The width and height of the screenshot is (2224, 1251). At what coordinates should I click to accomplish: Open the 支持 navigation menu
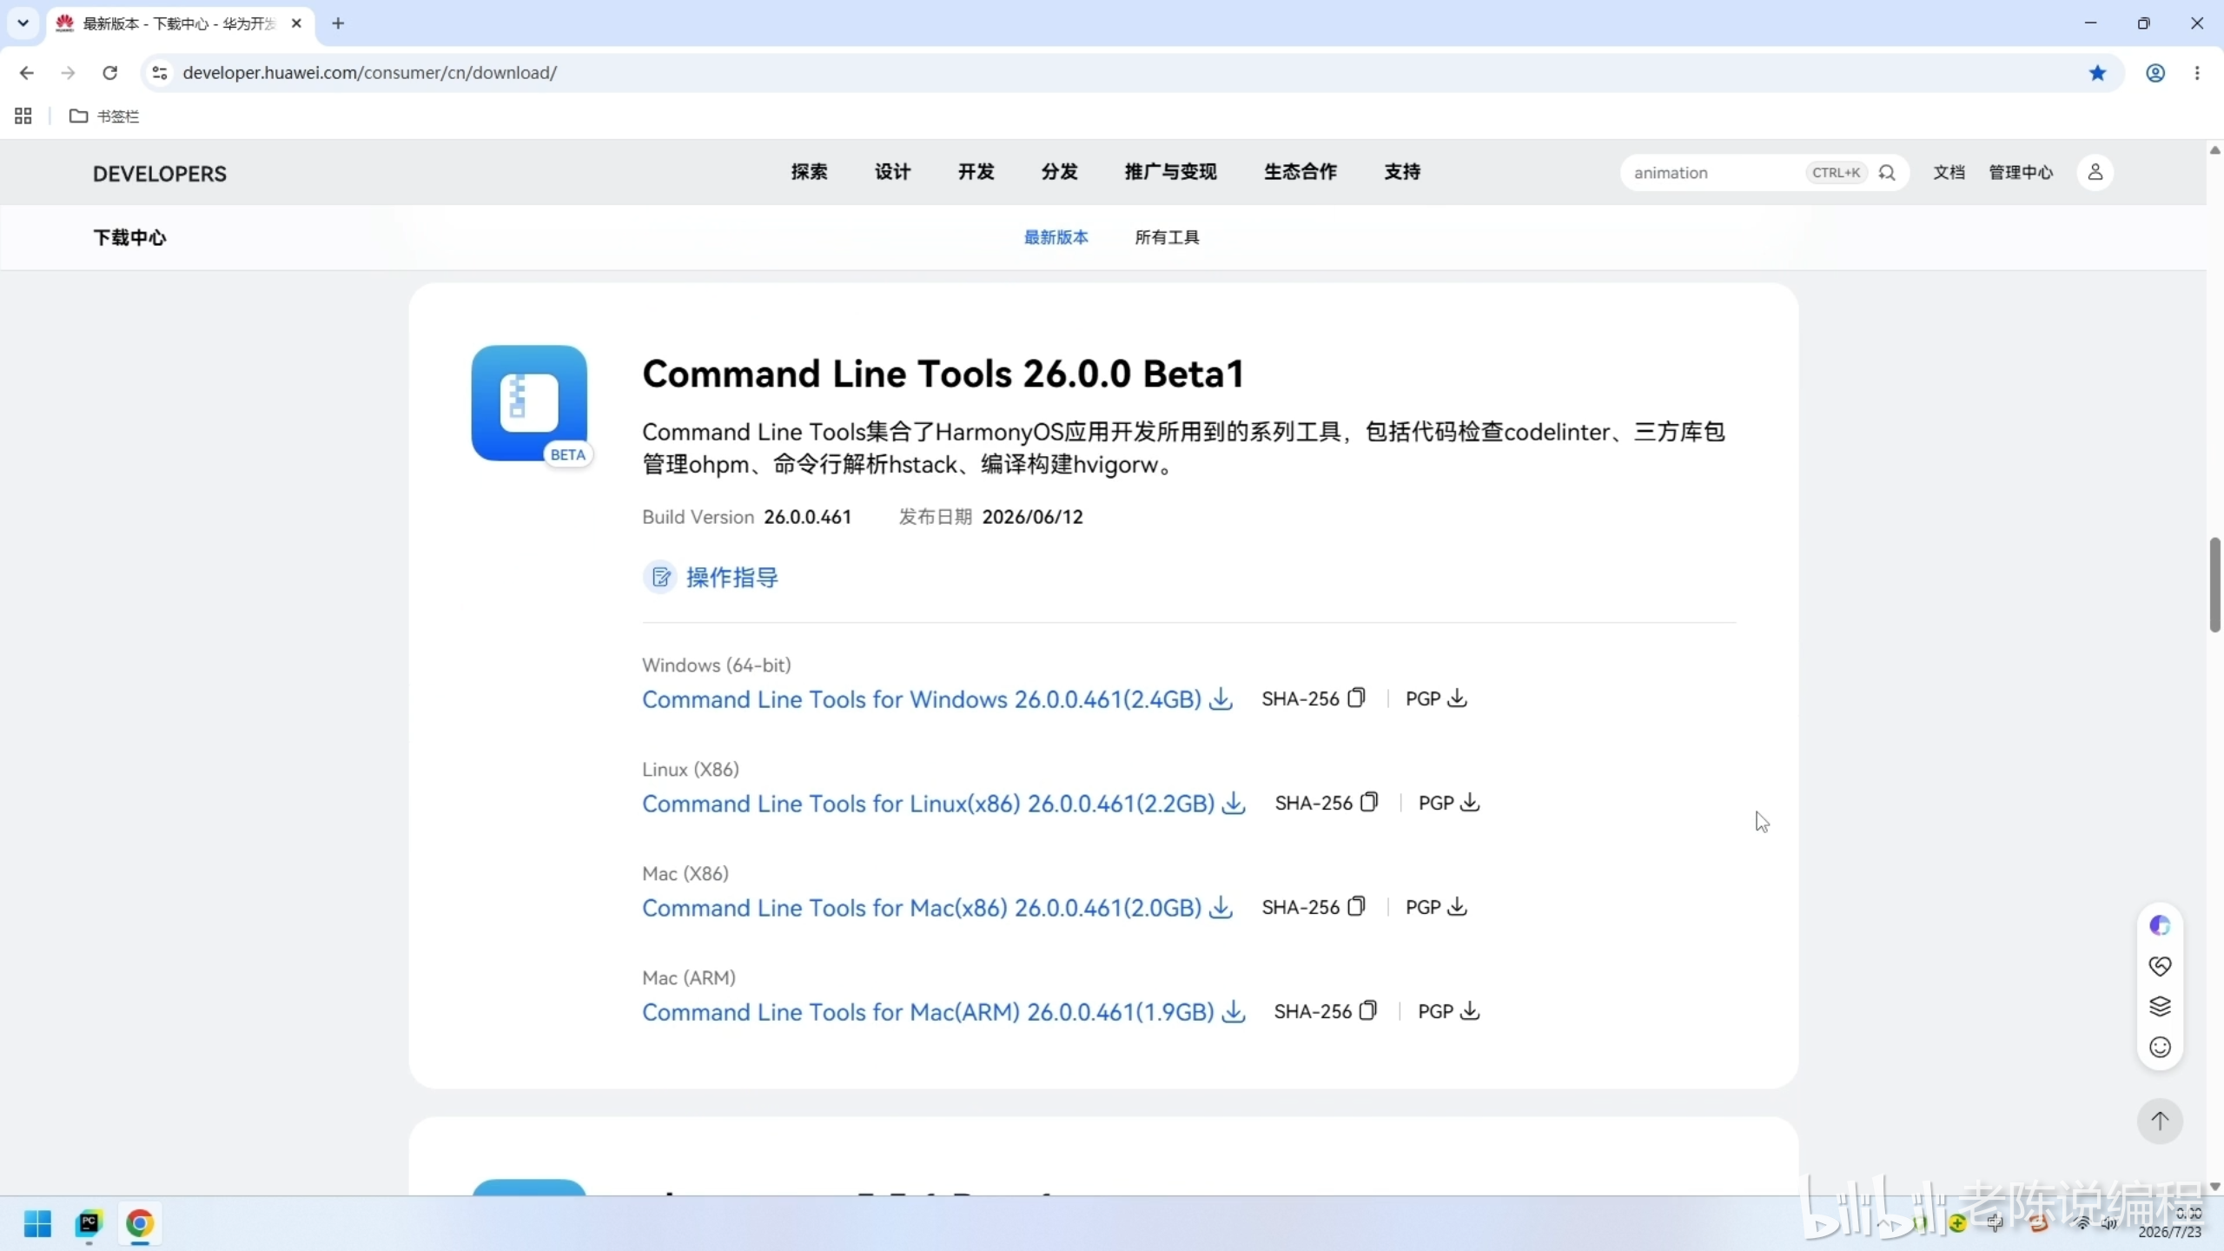(x=1402, y=172)
